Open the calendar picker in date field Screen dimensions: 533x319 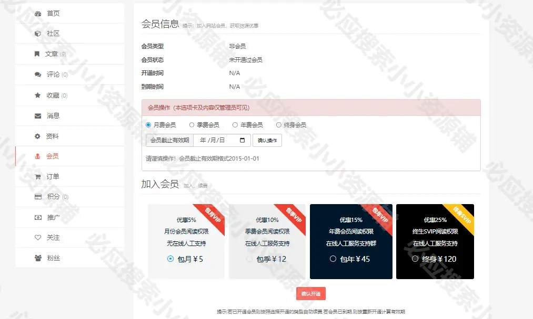point(242,141)
